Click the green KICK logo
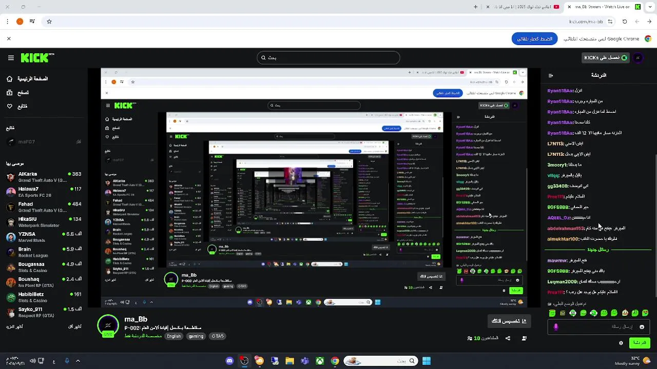Viewport: 657px width, 369px height. click(x=37, y=58)
